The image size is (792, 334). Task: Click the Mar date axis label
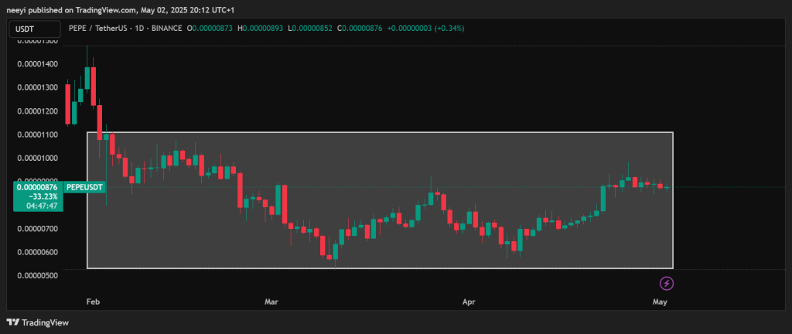point(271,300)
